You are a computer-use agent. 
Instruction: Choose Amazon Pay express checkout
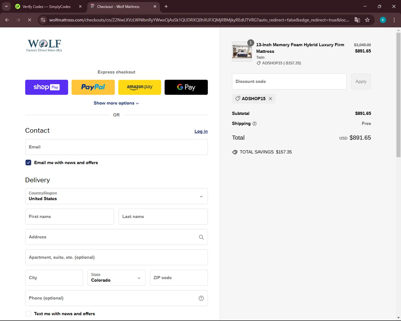(140, 87)
